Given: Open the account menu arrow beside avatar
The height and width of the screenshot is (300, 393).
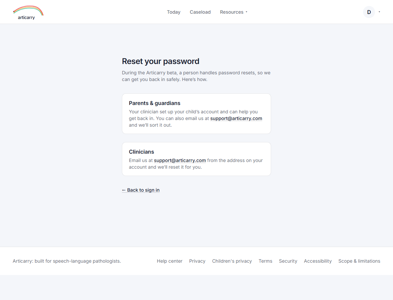Looking at the screenshot, I should [x=379, y=12].
